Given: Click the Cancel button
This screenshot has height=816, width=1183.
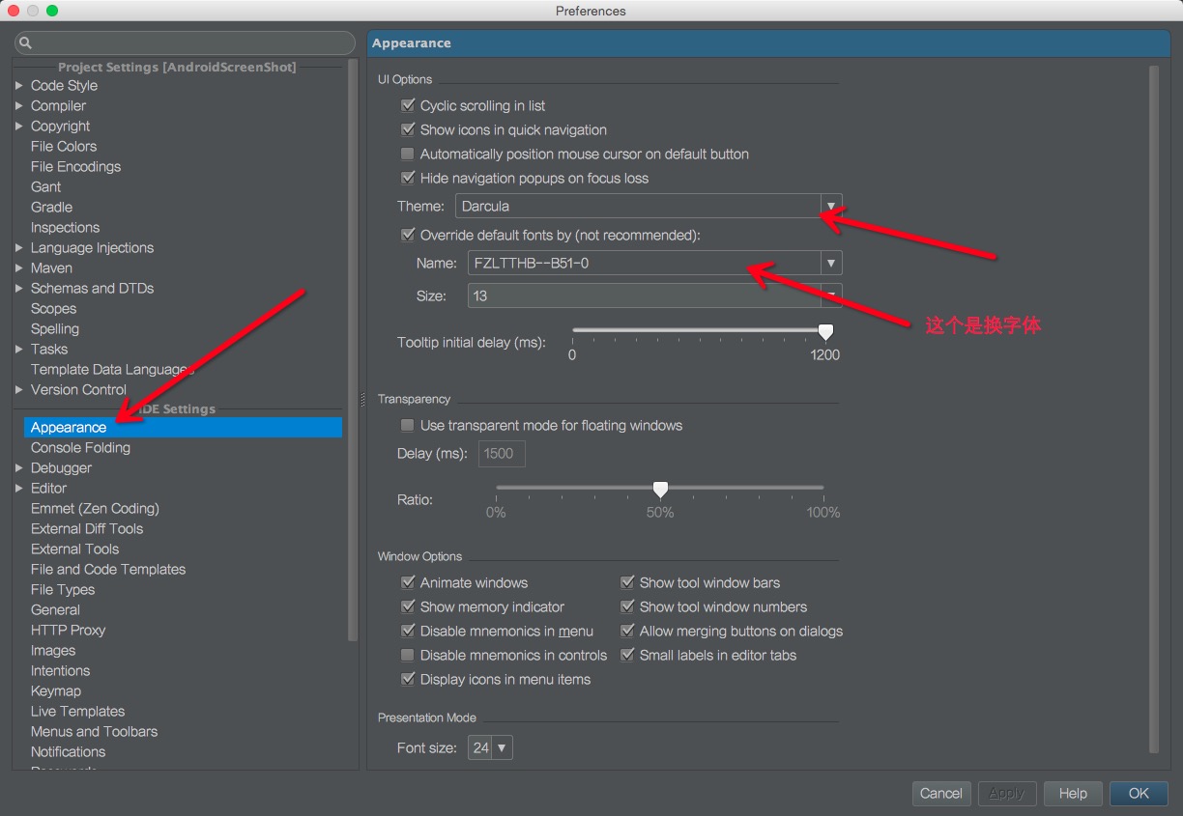Looking at the screenshot, I should 940,794.
